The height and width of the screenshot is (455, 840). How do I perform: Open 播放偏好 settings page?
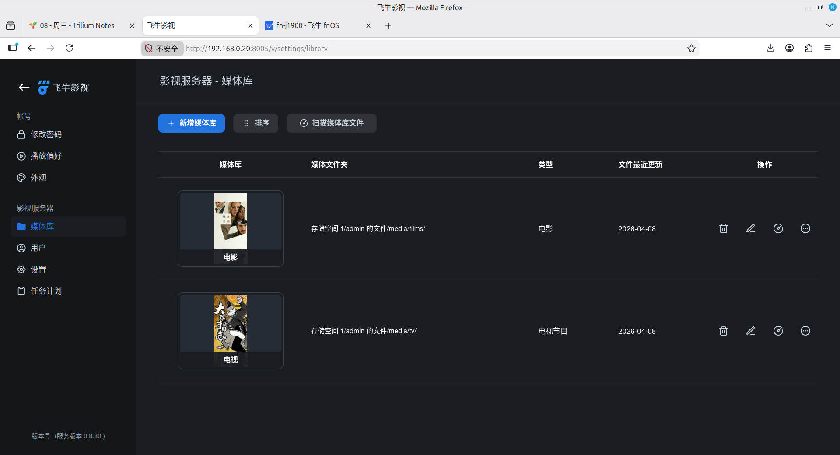45,156
